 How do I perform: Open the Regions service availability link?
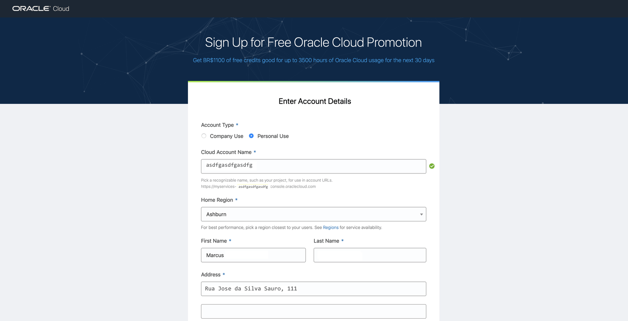[x=330, y=228]
